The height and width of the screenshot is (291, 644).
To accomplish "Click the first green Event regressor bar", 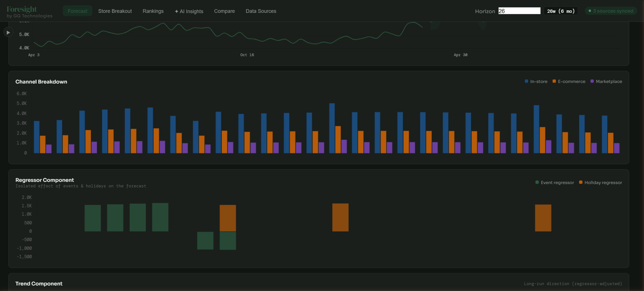I will pyautogui.click(x=93, y=218).
